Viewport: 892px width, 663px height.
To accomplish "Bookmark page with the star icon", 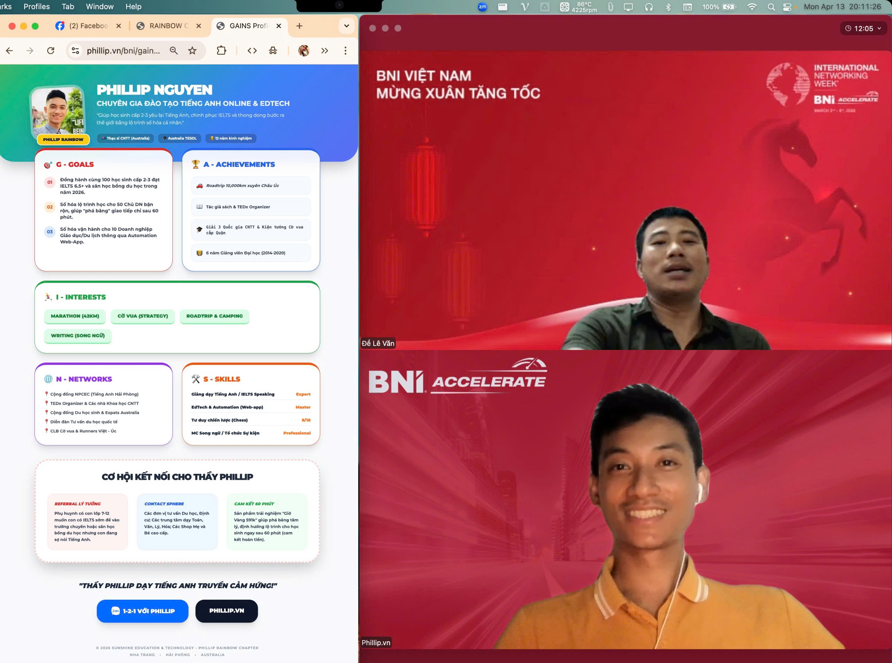I will point(192,50).
